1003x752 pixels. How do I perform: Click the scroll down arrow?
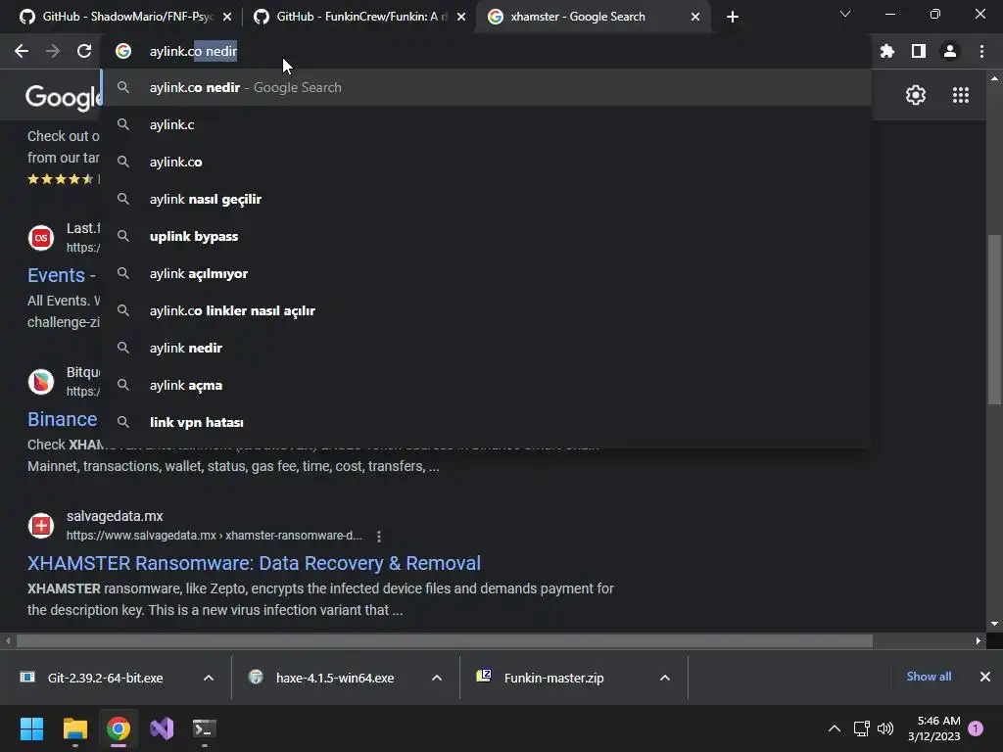coord(994,624)
